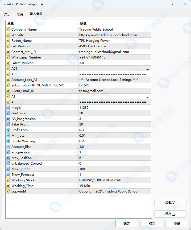This screenshot has height=230, width=191.
Task: Click the string icon beside copyright
Action: (8, 191)
